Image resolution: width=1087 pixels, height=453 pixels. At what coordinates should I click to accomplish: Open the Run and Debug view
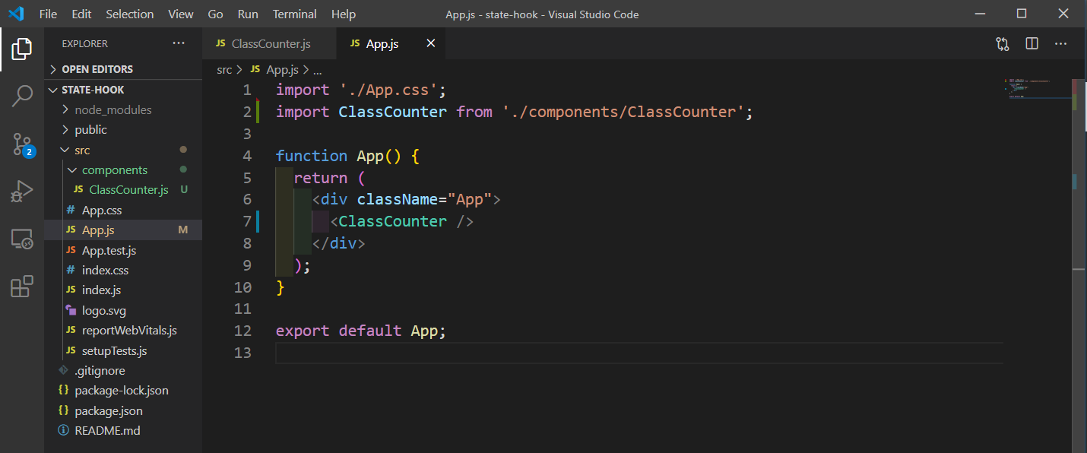tap(22, 192)
